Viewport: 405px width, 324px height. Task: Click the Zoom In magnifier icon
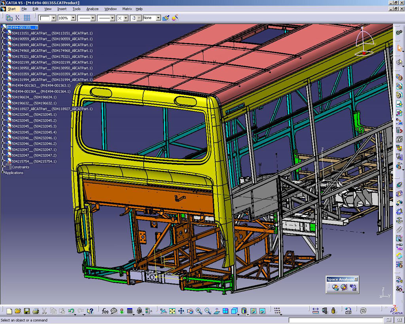point(199,311)
